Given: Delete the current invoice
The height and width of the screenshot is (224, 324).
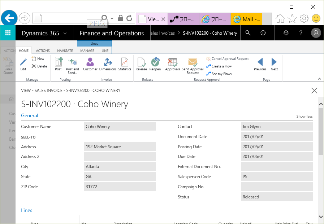Looking at the screenshot, I should click(39, 66).
